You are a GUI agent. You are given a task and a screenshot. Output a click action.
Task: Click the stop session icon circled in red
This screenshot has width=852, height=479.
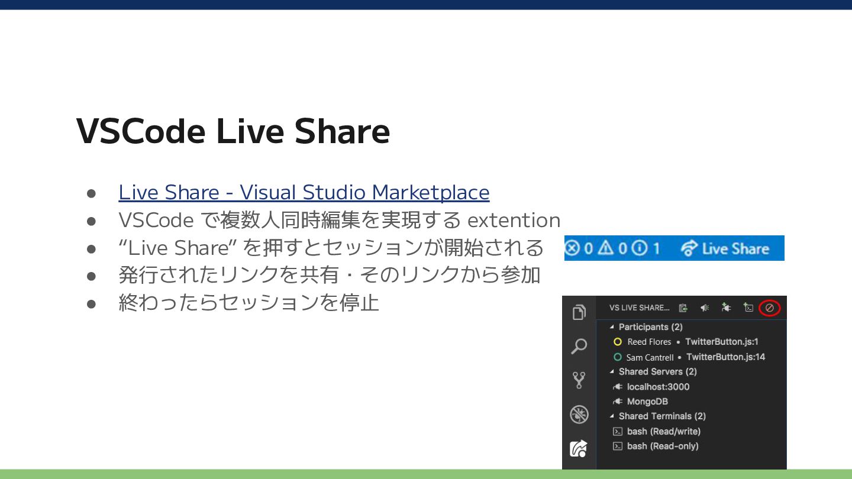[770, 308]
